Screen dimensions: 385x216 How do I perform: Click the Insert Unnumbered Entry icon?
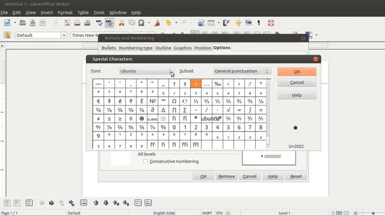tap(84, 203)
